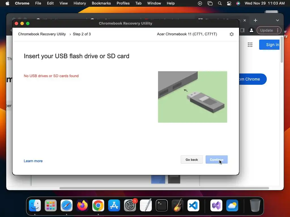Open Google Chrome from the dock
The image size is (290, 217).
[x=98, y=205]
